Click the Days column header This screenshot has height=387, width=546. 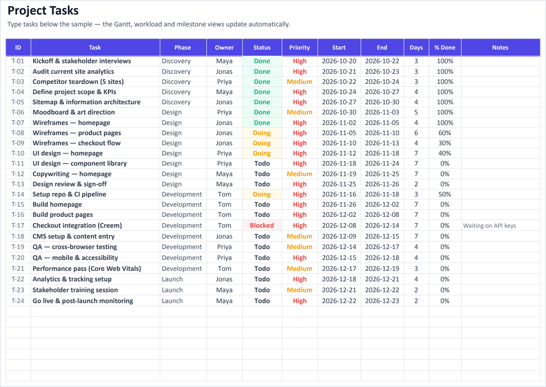[x=416, y=47]
